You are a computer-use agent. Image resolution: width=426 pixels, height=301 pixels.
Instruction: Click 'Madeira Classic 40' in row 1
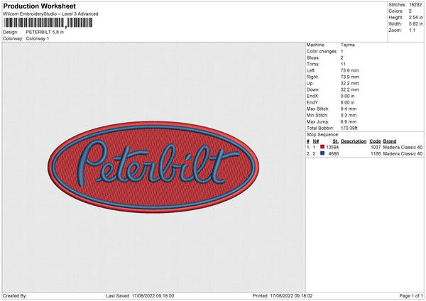point(403,147)
